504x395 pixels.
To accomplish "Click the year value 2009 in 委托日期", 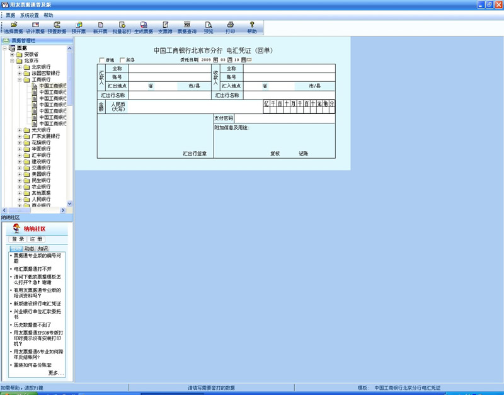I will pos(206,60).
